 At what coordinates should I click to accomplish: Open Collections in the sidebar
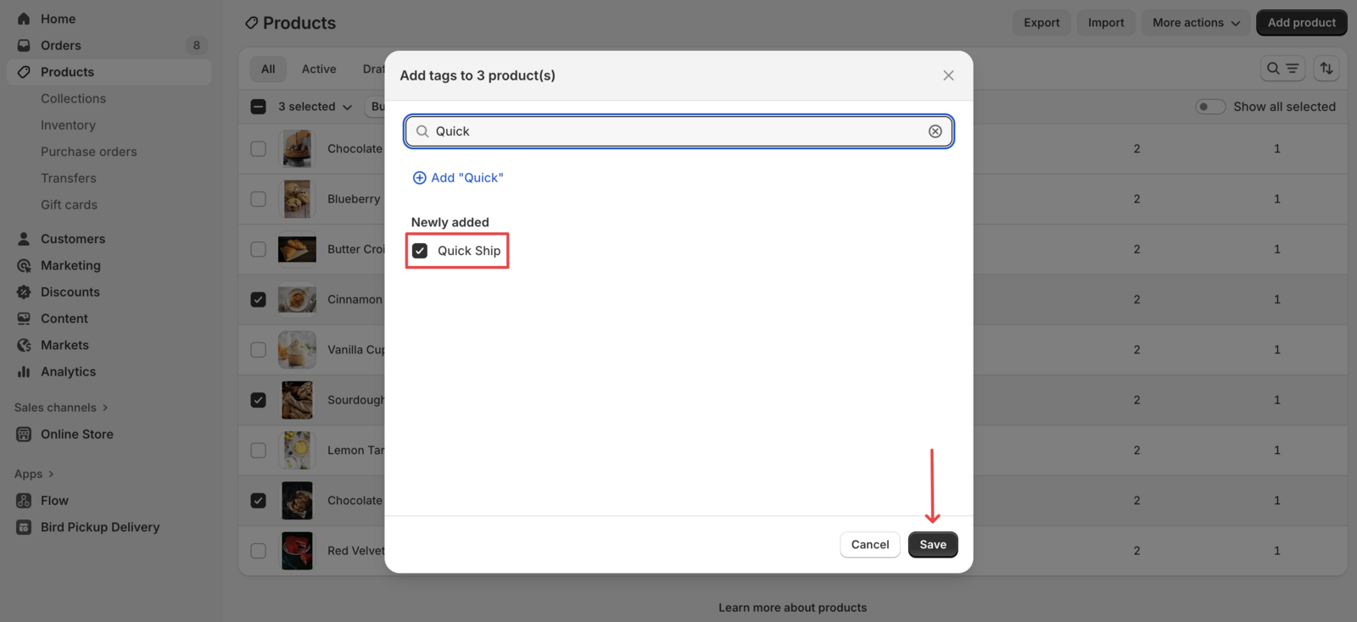(x=74, y=98)
